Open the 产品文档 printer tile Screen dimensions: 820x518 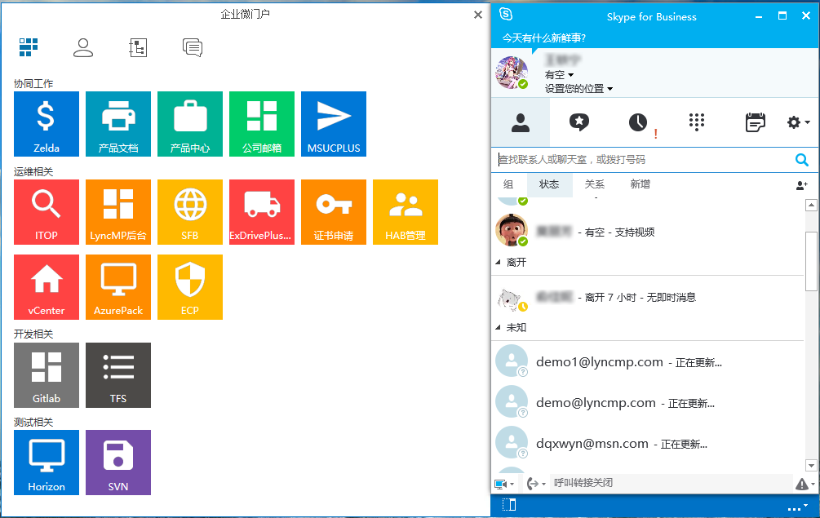pos(118,124)
